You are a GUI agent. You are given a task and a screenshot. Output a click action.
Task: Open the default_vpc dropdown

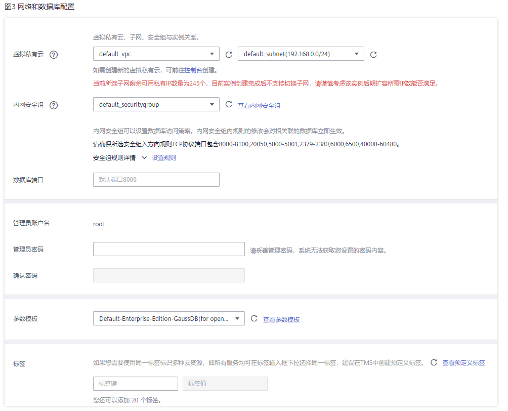tap(156, 54)
